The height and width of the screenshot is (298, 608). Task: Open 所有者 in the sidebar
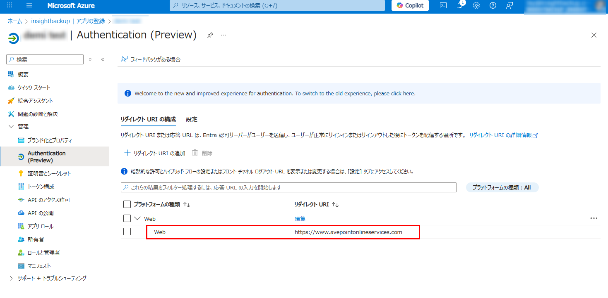(x=36, y=239)
